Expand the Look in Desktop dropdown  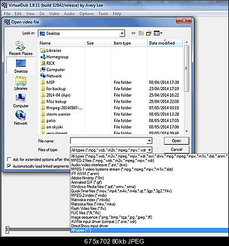coord(122,34)
